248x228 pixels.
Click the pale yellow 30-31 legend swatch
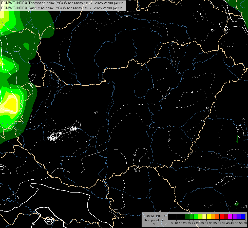pyautogui.click(x=204, y=217)
